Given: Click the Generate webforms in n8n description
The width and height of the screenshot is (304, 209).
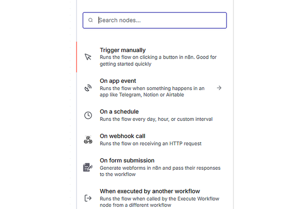Looking at the screenshot, I should coord(160,171).
